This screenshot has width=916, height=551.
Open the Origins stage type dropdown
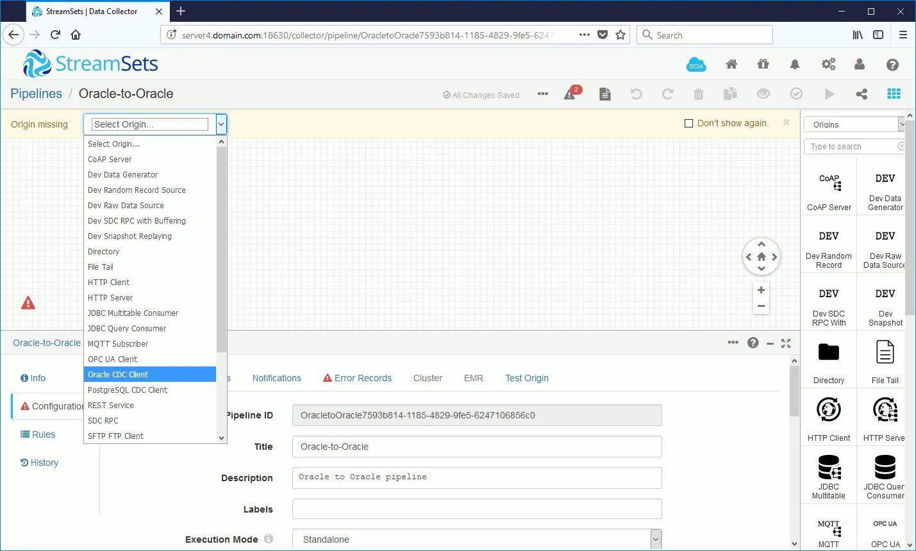tap(854, 124)
